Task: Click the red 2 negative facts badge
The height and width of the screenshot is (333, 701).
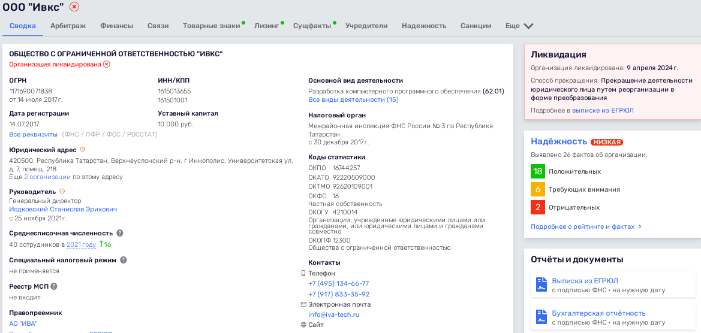Action: point(538,208)
